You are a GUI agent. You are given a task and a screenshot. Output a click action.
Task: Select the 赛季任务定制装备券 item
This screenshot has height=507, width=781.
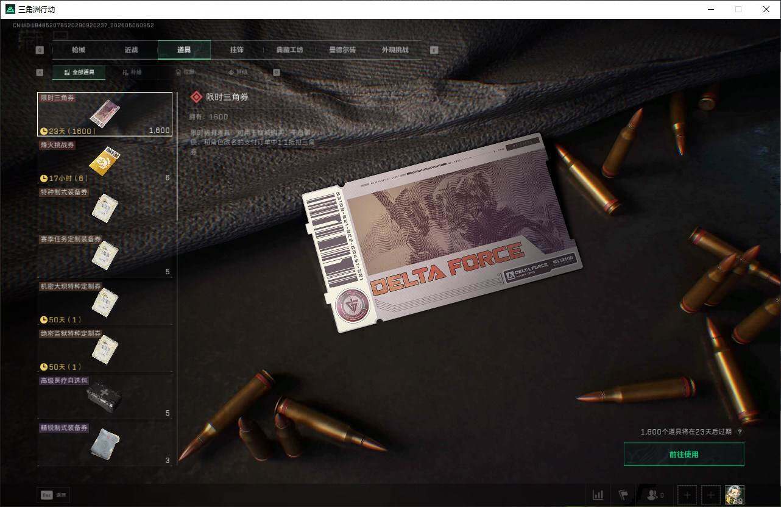(105, 255)
